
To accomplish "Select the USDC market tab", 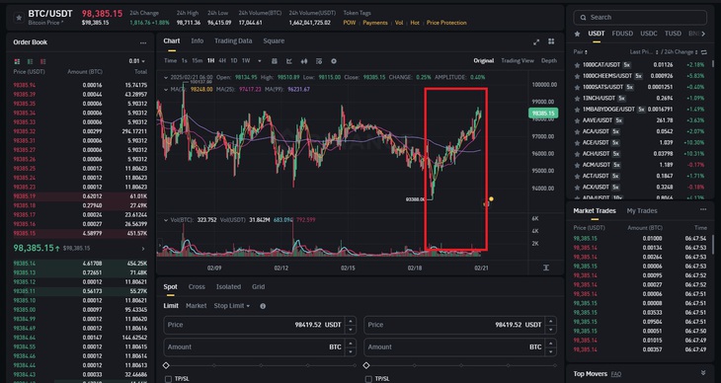I will tap(649, 34).
